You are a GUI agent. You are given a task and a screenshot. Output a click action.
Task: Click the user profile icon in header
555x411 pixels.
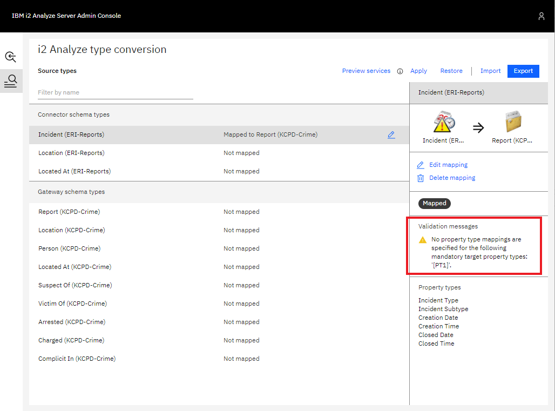(541, 16)
